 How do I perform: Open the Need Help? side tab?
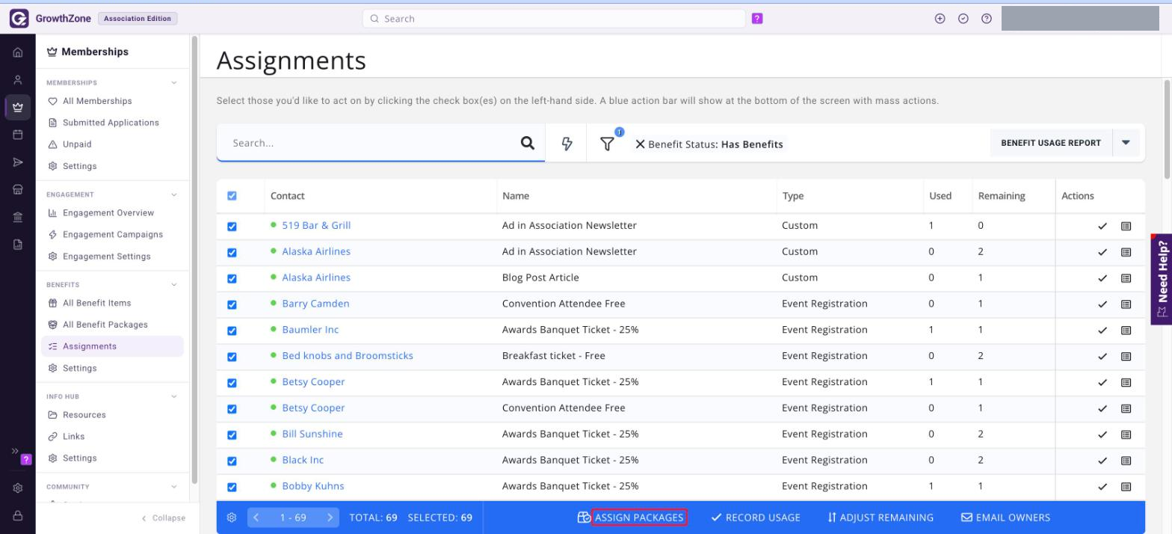point(1162,280)
